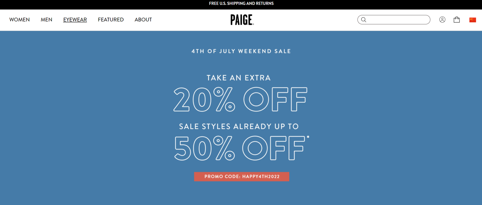Image resolution: width=482 pixels, height=205 pixels.
Task: Select the EYEWEAR menu item
Action: 75,20
